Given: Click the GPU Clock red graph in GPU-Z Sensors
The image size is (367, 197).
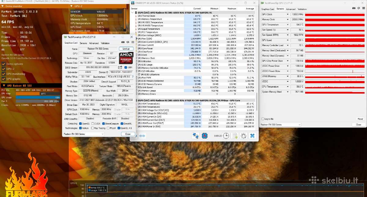Looking at the screenshot, I should tap(335, 14).
